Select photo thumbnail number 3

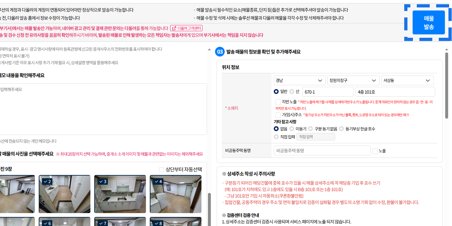click(x=120, y=194)
